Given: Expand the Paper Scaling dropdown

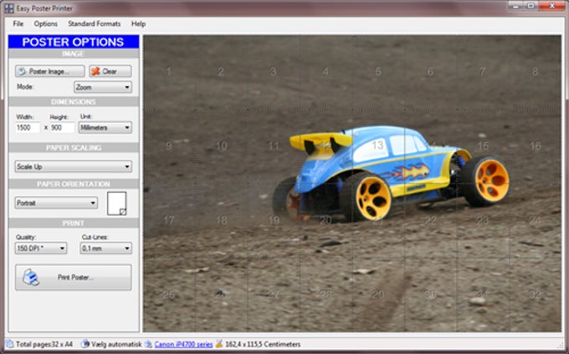Looking at the screenshot, I should point(74,166).
